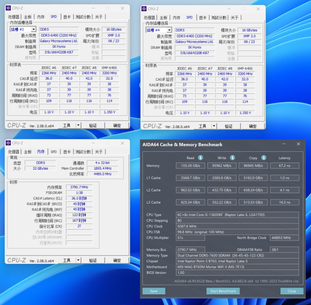Click Start Benchmark button in AIDA64

click(223, 291)
